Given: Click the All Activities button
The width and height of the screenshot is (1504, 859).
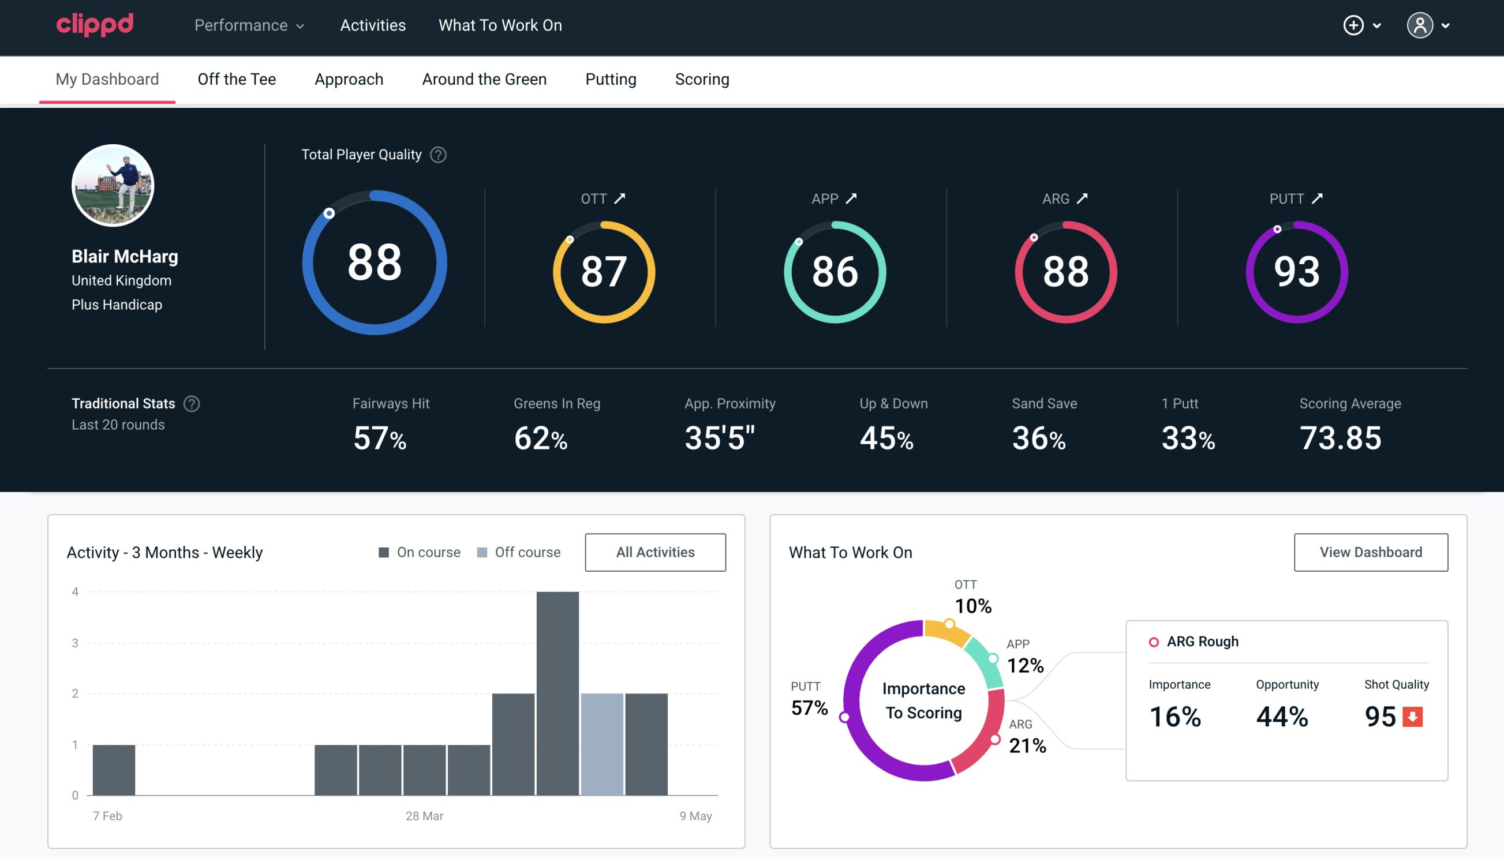Looking at the screenshot, I should click(x=655, y=552).
